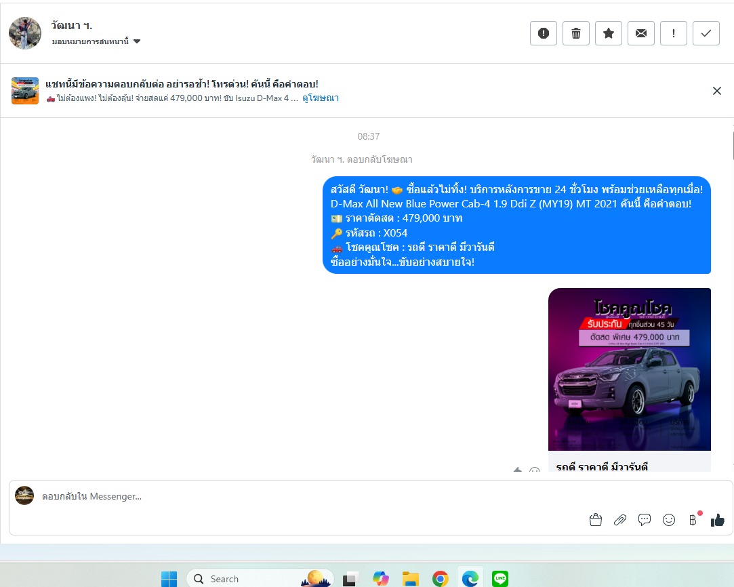
Task: Click วัฒนา ฯ. ตอบกลับโฆษณา notice text
Action: click(362, 159)
